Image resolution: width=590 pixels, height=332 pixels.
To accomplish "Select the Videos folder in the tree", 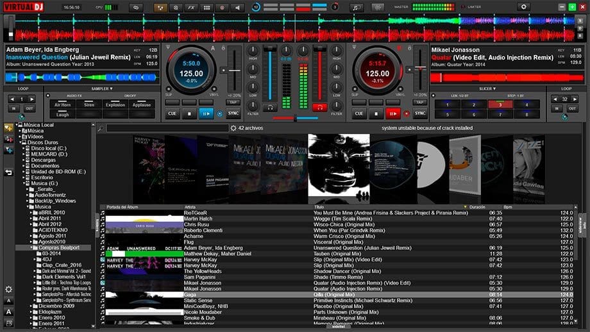I will click(35, 137).
